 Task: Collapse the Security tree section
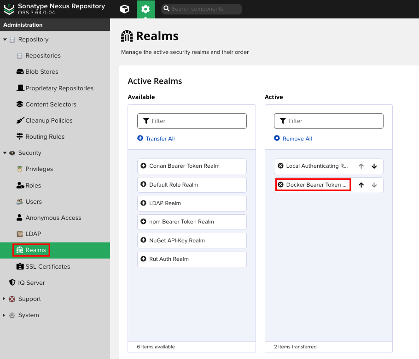[x=5, y=153]
